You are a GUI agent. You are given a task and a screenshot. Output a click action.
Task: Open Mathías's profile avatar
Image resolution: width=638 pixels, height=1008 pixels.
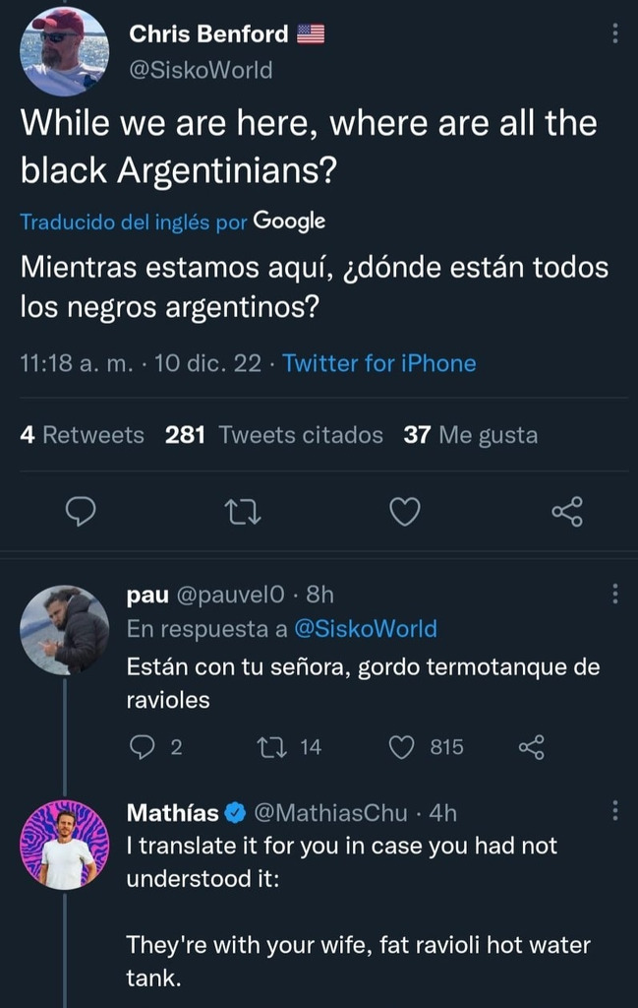click(64, 845)
